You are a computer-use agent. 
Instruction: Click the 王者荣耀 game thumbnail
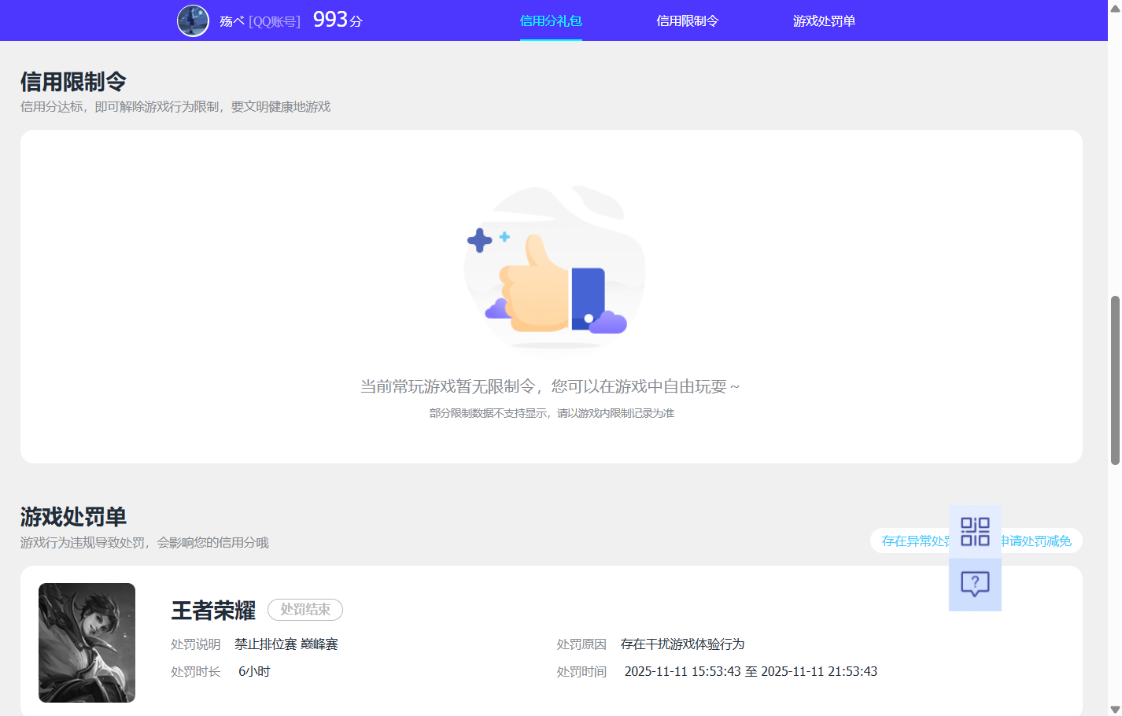(87, 643)
